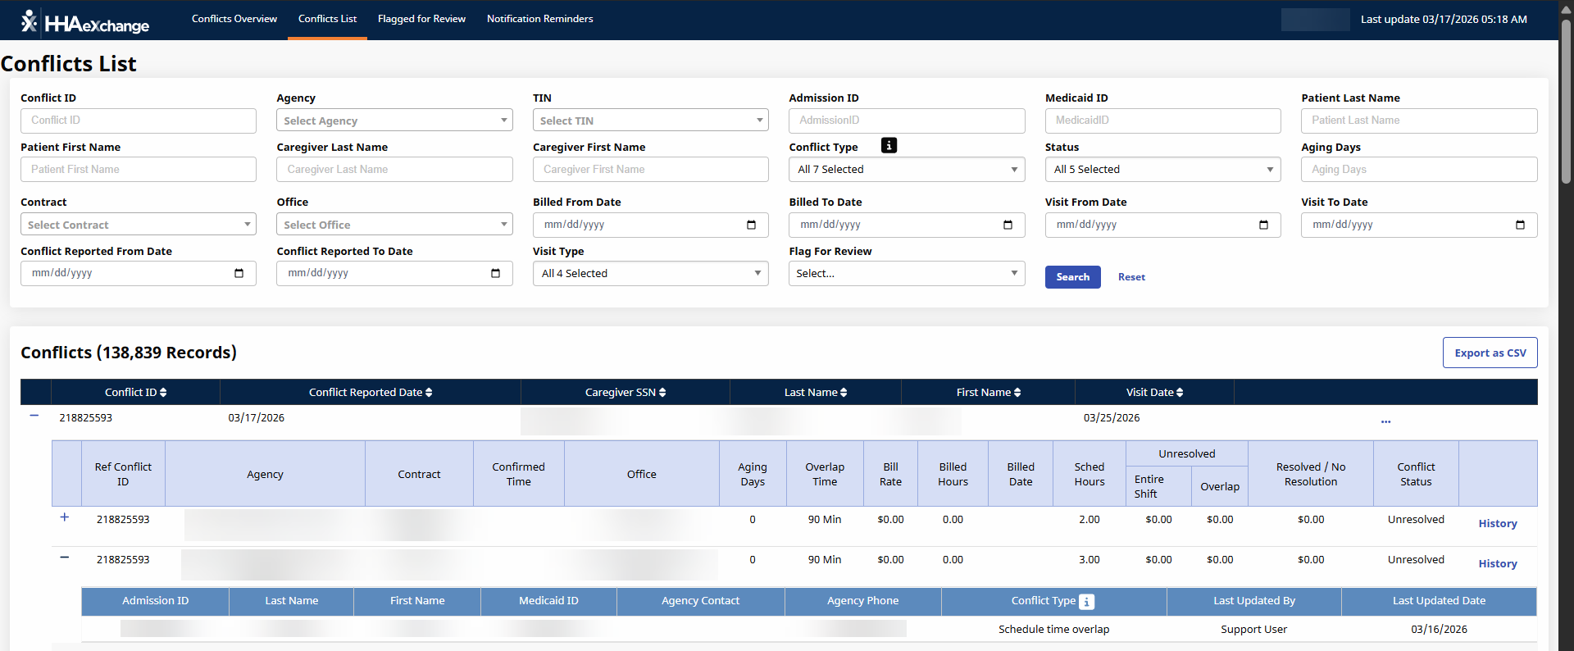The image size is (1574, 651).
Task: Open the three-dot menu for conflict 218825593
Action: (1385, 421)
